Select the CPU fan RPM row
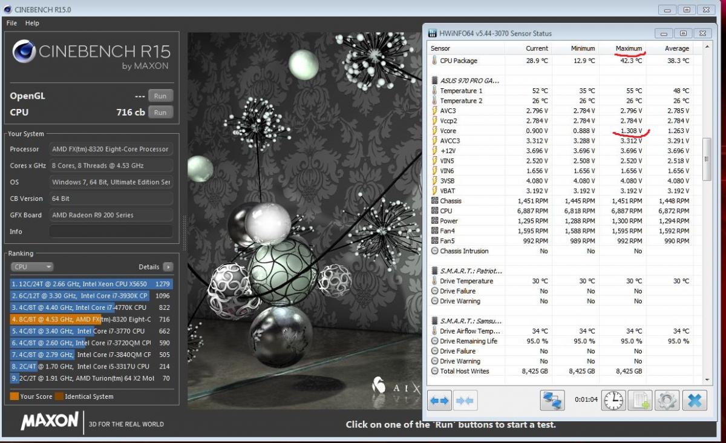The image size is (726, 443). [561, 211]
